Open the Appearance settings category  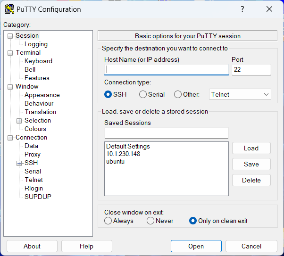42,95
